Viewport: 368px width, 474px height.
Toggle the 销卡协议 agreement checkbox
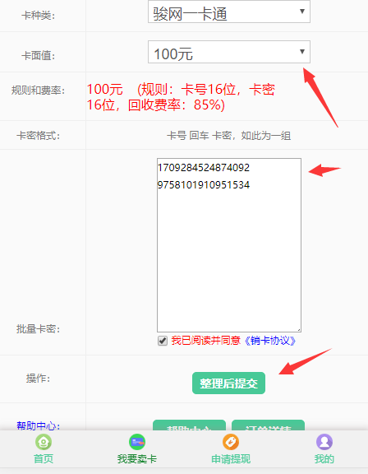[163, 341]
